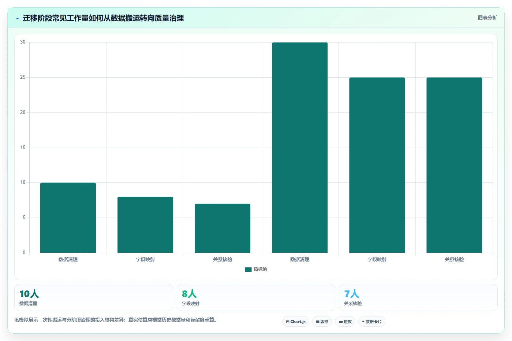The height and width of the screenshot is (341, 512).
Task: Click the lightning icon beside the title
Action: (17, 18)
